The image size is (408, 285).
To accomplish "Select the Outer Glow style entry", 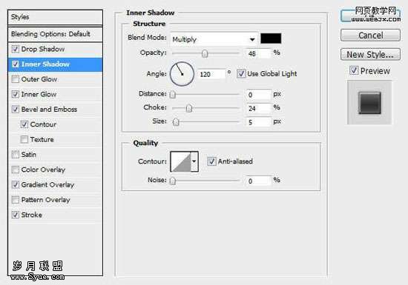I will pyautogui.click(x=39, y=79).
